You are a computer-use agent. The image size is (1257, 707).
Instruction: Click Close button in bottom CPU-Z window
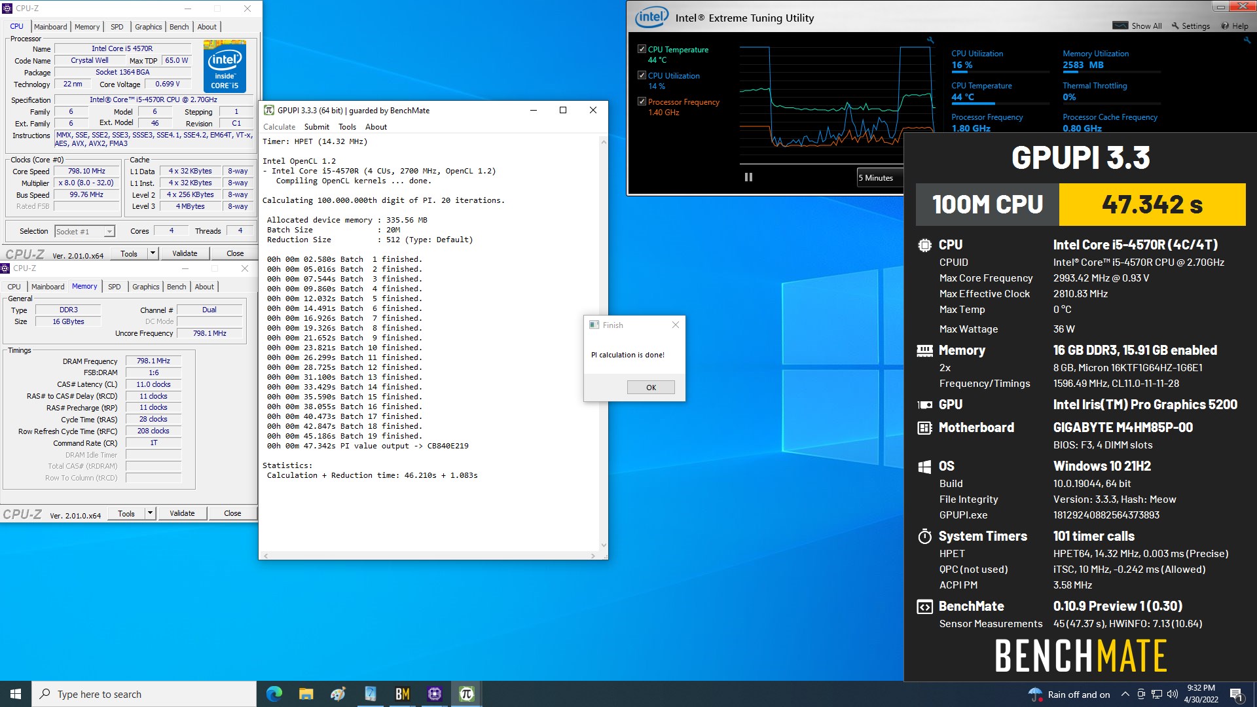[232, 513]
